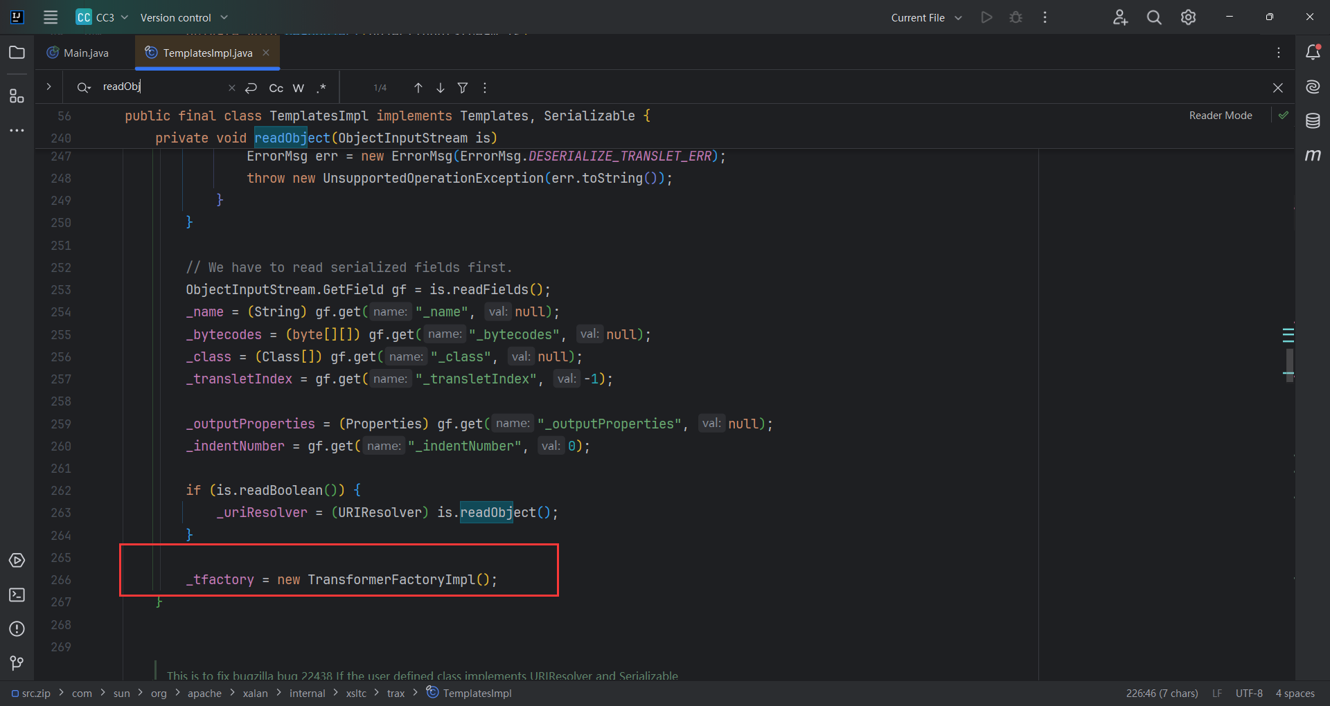Open the Project tool window folder icon
This screenshot has height=706, width=1330.
(17, 53)
